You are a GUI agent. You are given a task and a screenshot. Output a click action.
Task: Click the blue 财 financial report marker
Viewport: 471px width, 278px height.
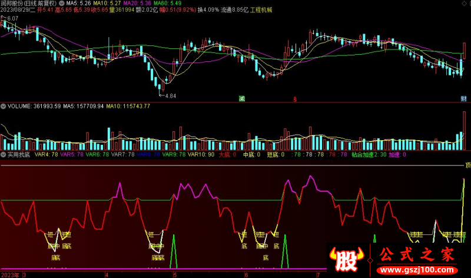click(463, 98)
